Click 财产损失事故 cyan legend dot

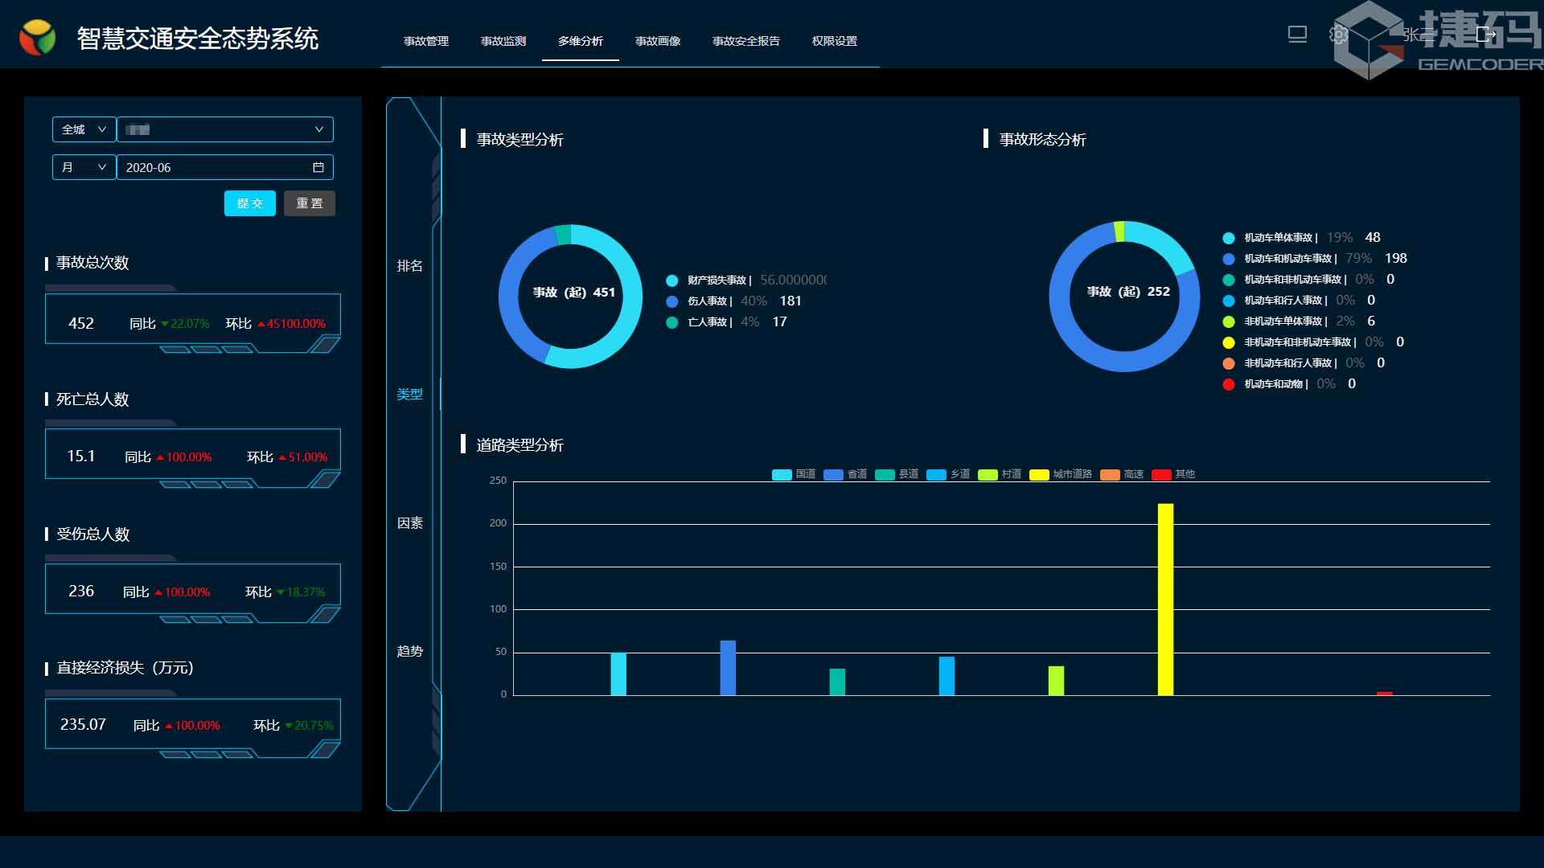point(672,280)
